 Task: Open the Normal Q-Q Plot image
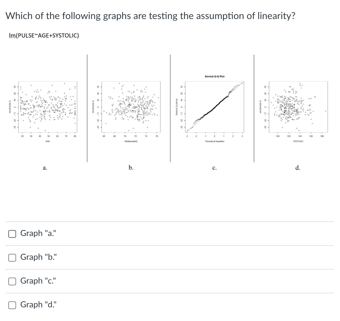(214, 107)
